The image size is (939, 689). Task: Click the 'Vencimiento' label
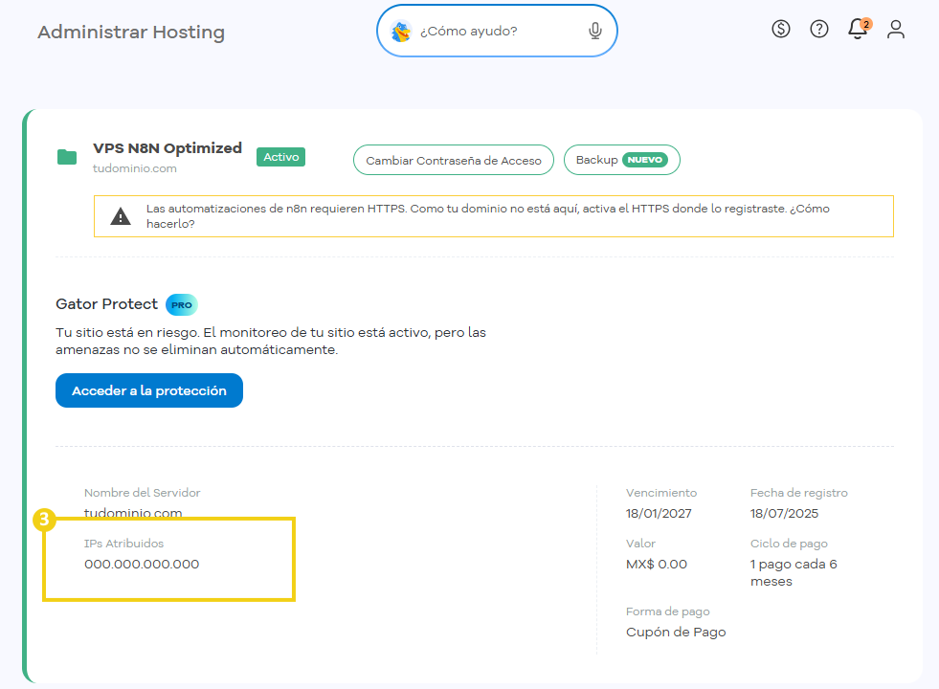click(x=661, y=493)
